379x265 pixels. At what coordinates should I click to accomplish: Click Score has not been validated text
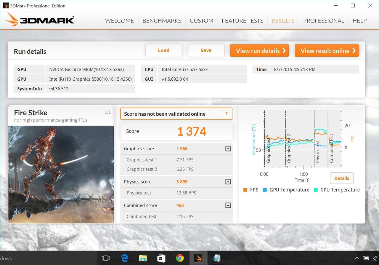tap(165, 114)
